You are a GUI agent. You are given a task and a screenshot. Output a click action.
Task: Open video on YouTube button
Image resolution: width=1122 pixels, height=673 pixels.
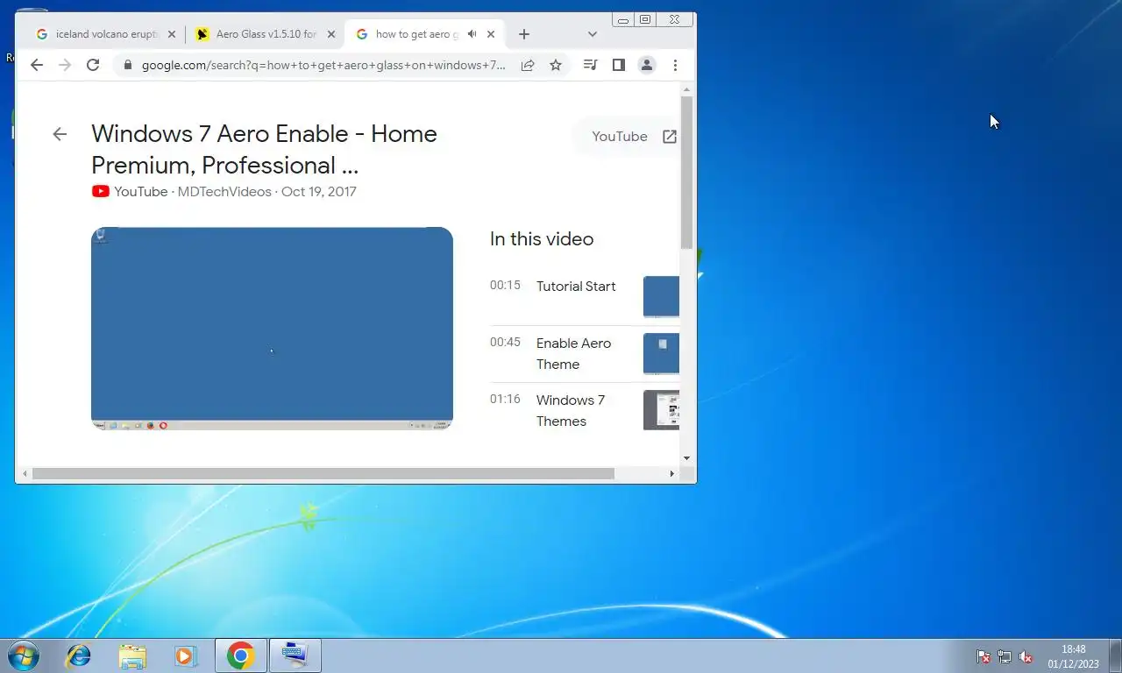633,137
